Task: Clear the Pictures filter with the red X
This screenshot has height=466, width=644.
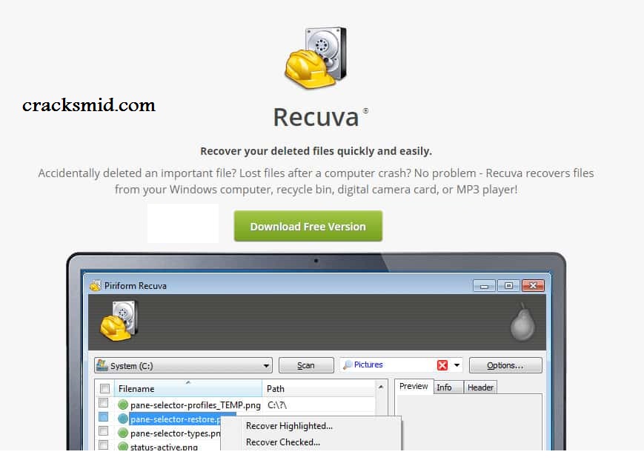Action: (x=442, y=365)
